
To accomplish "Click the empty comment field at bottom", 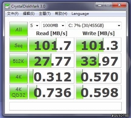I will pos(65,106).
